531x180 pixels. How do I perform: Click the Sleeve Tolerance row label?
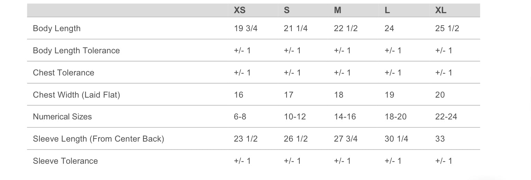(65, 161)
